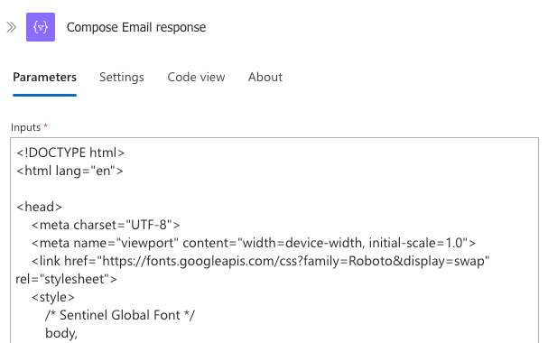The height and width of the screenshot is (343, 548).
Task: Click the html lang="en" line
Action: click(x=70, y=171)
